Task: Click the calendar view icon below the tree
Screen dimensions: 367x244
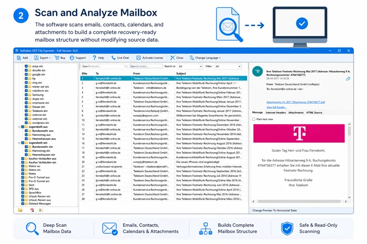Action: [x=32, y=210]
